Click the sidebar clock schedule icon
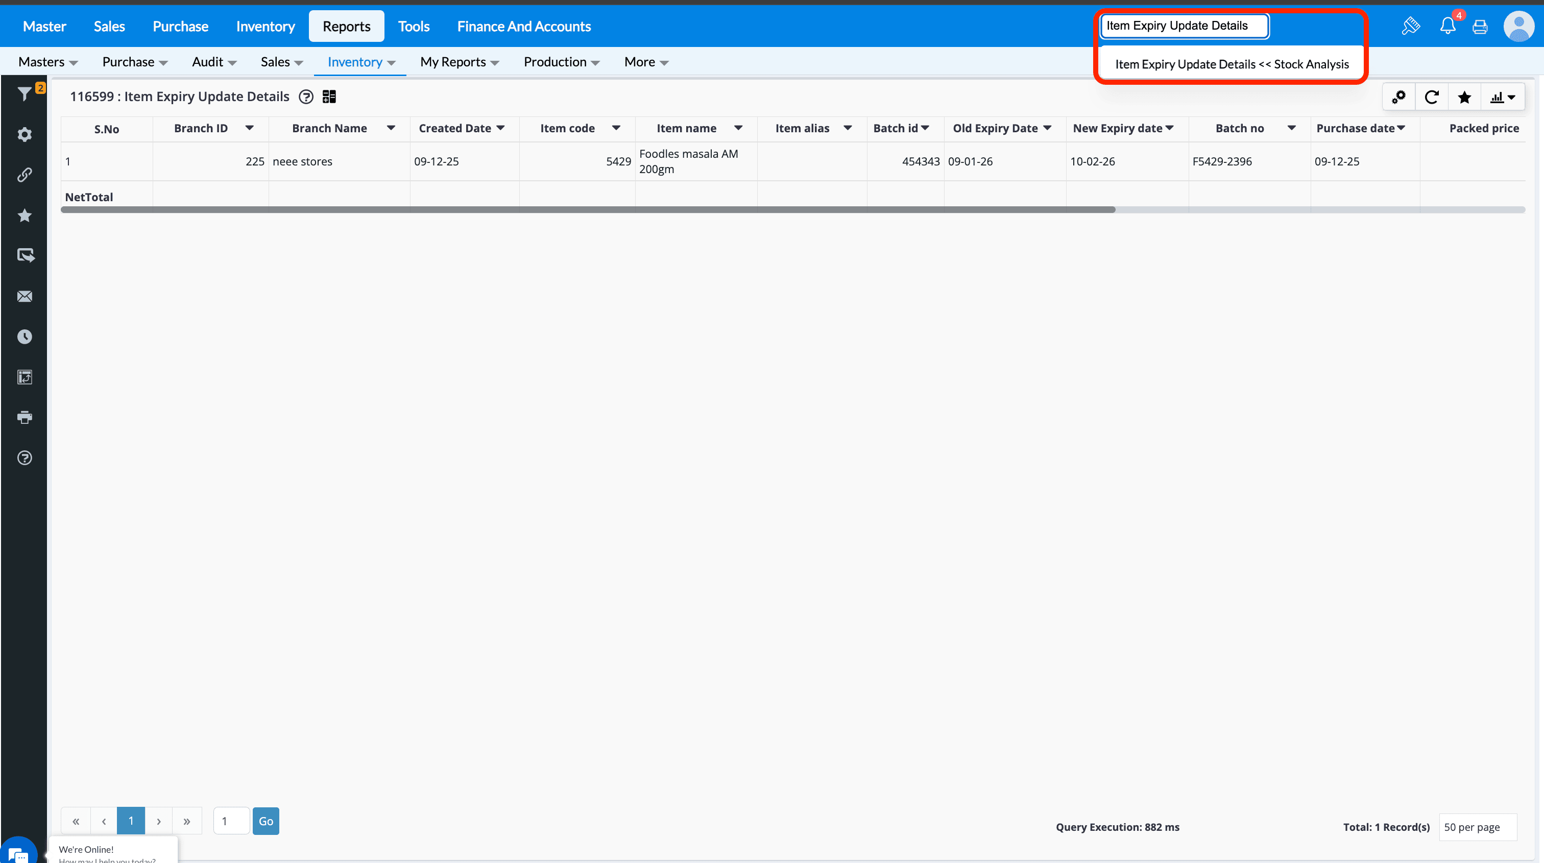1544x863 pixels. [x=24, y=337]
